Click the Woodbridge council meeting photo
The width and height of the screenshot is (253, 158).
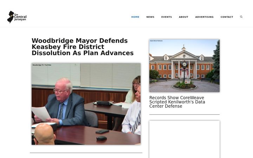click(86, 104)
